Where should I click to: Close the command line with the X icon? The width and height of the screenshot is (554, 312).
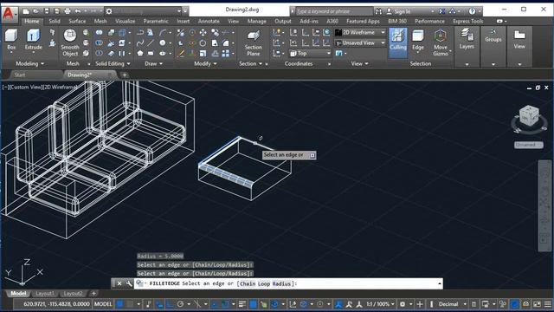point(119,283)
